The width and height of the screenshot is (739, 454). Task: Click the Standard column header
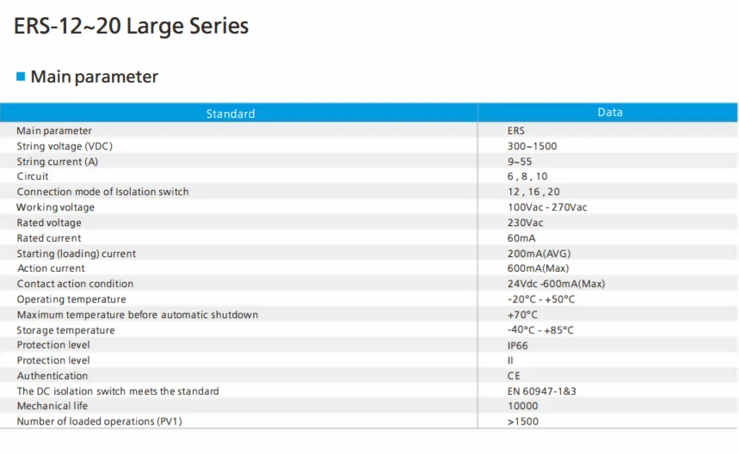coord(231,113)
